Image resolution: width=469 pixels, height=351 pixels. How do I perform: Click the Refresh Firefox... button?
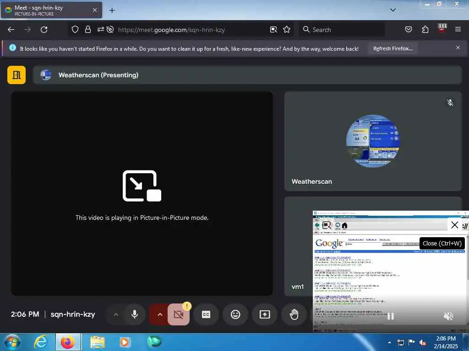393,48
